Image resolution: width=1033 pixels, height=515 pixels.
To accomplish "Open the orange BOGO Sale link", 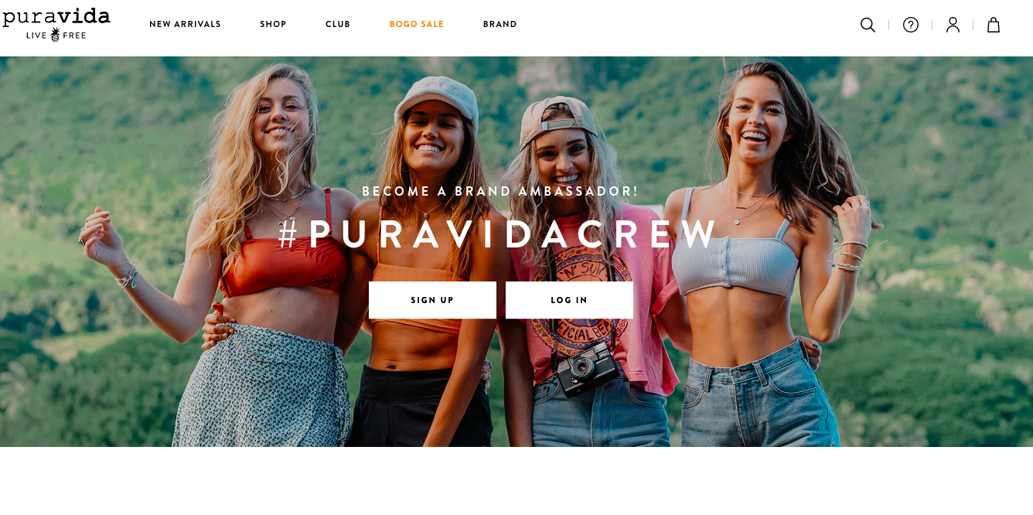I will 417,25.
